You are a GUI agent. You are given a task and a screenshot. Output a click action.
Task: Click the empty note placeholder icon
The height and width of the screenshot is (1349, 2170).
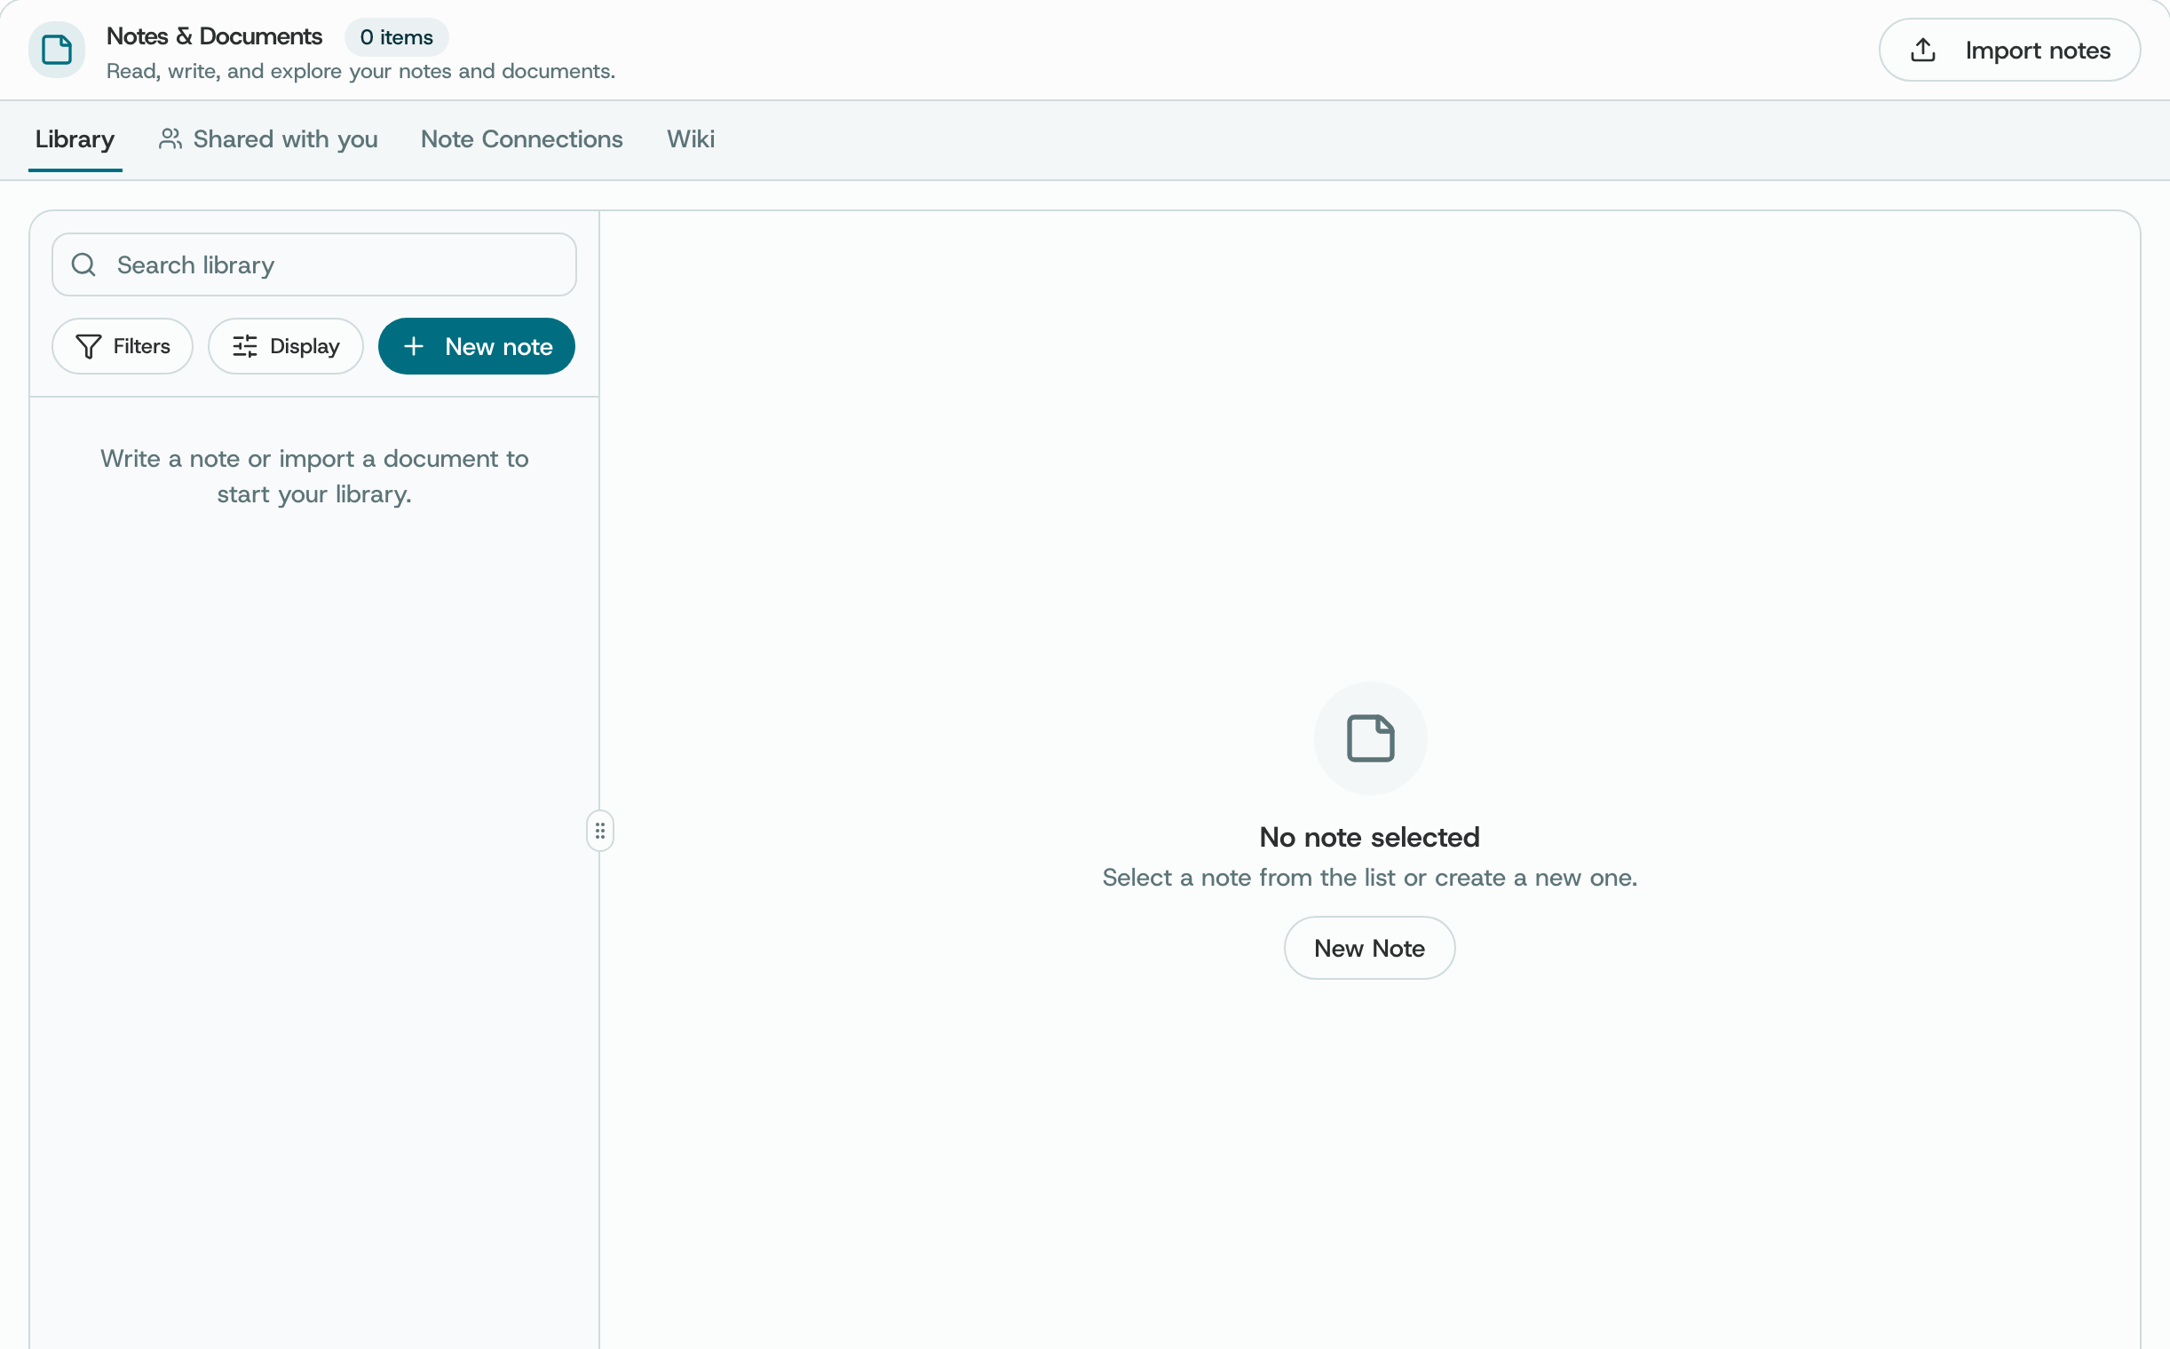[1370, 738]
